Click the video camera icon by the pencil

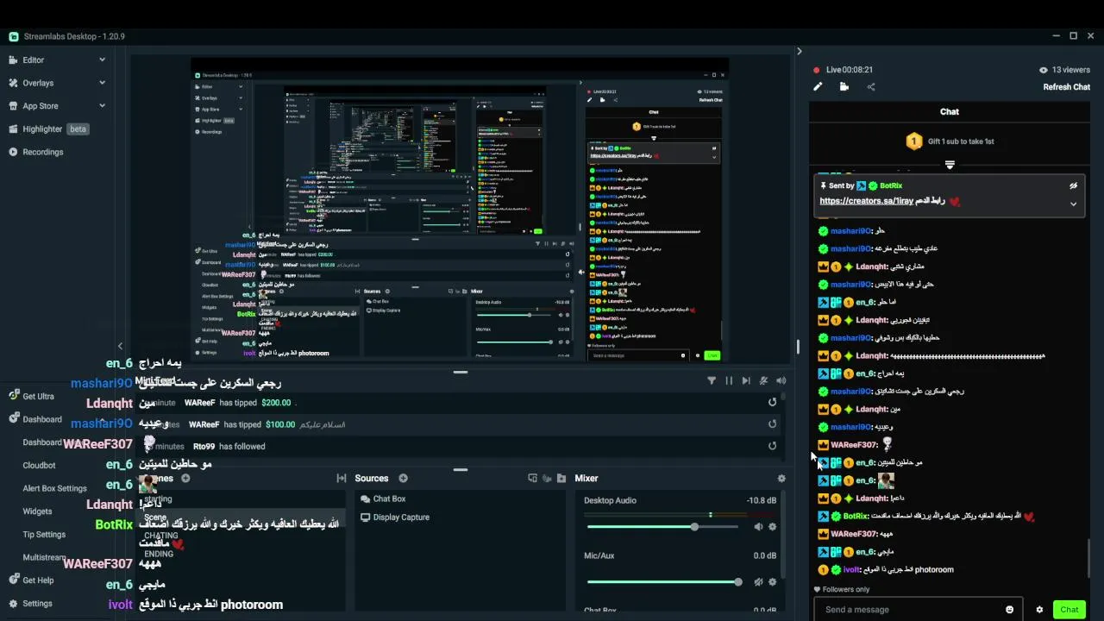pyautogui.click(x=844, y=86)
